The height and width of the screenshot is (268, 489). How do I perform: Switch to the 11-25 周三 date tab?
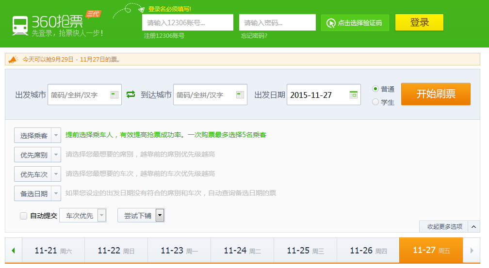pos(305,251)
